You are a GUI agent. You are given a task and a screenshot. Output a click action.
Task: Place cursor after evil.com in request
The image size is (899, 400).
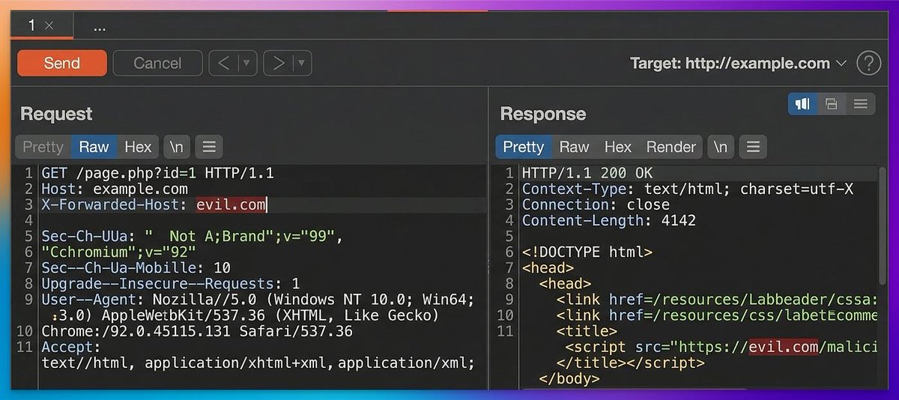point(266,204)
